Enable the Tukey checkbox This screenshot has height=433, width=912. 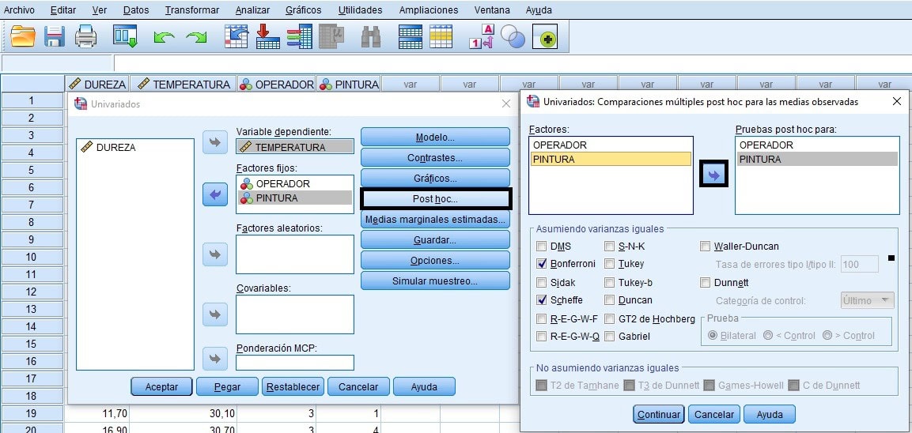(x=610, y=264)
